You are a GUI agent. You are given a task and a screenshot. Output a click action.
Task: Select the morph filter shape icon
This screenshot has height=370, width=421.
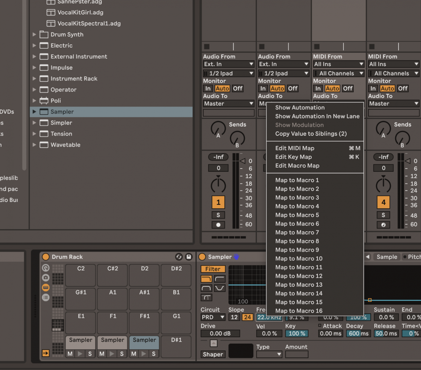(206, 298)
